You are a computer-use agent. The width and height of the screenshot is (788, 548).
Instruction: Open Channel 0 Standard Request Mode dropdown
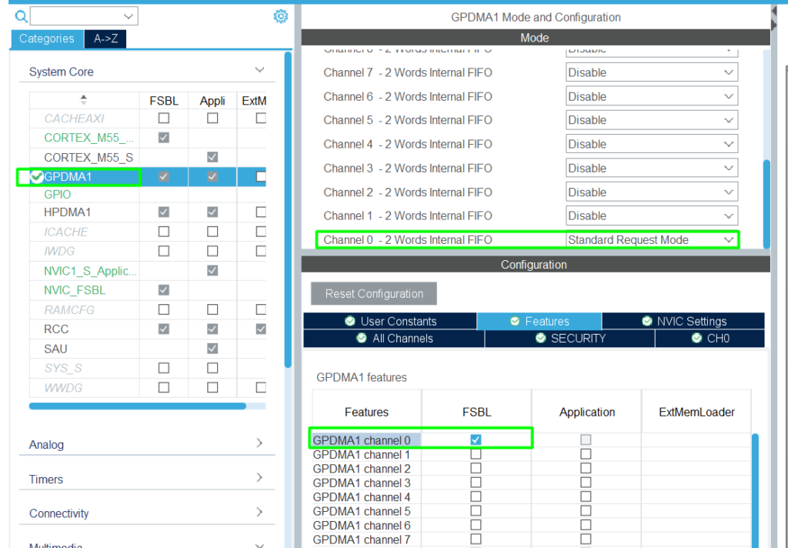[651, 240]
